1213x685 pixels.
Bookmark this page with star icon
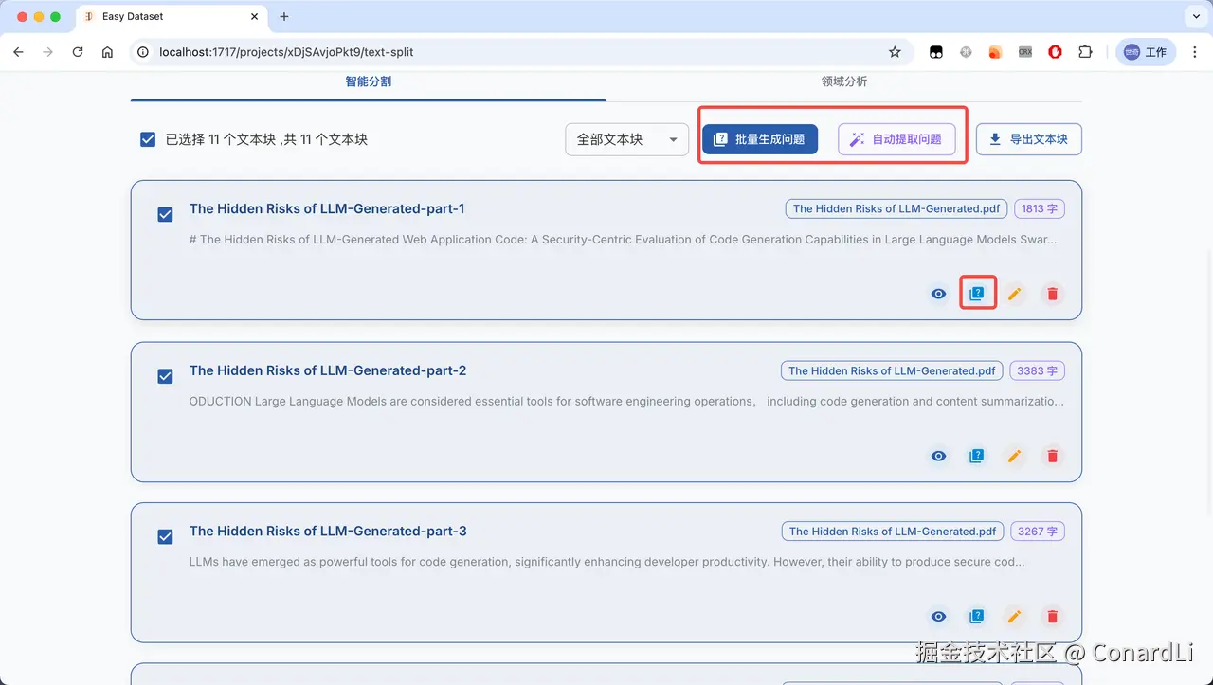895,52
